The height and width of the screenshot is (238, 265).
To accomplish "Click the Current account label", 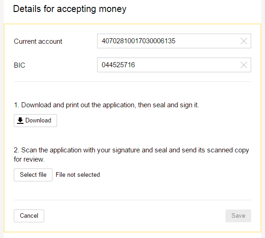I will pyautogui.click(x=38, y=41).
